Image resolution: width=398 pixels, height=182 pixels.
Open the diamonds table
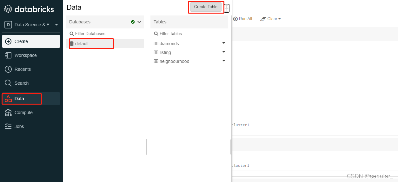tap(169, 44)
